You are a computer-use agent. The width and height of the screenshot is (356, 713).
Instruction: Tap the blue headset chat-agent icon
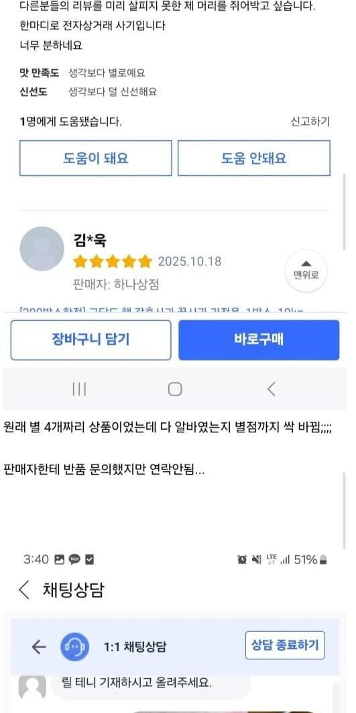click(x=75, y=647)
